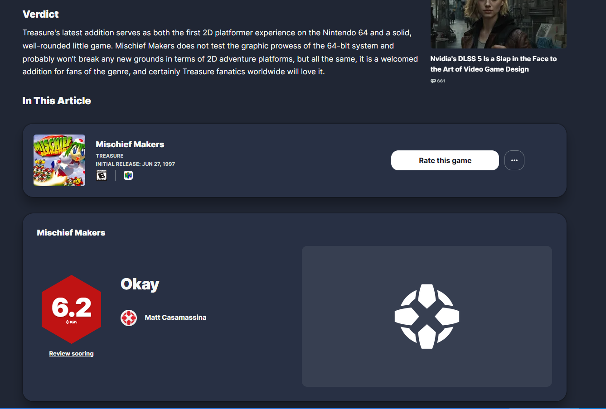Viewport: 606px width, 409px height.
Task: Click the Rate this game button
Action: pos(445,160)
